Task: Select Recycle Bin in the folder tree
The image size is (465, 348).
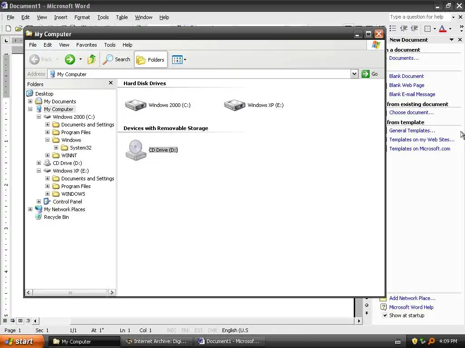Action: click(x=56, y=217)
